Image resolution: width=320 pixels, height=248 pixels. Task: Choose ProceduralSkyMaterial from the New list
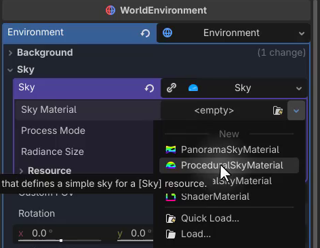(229, 165)
